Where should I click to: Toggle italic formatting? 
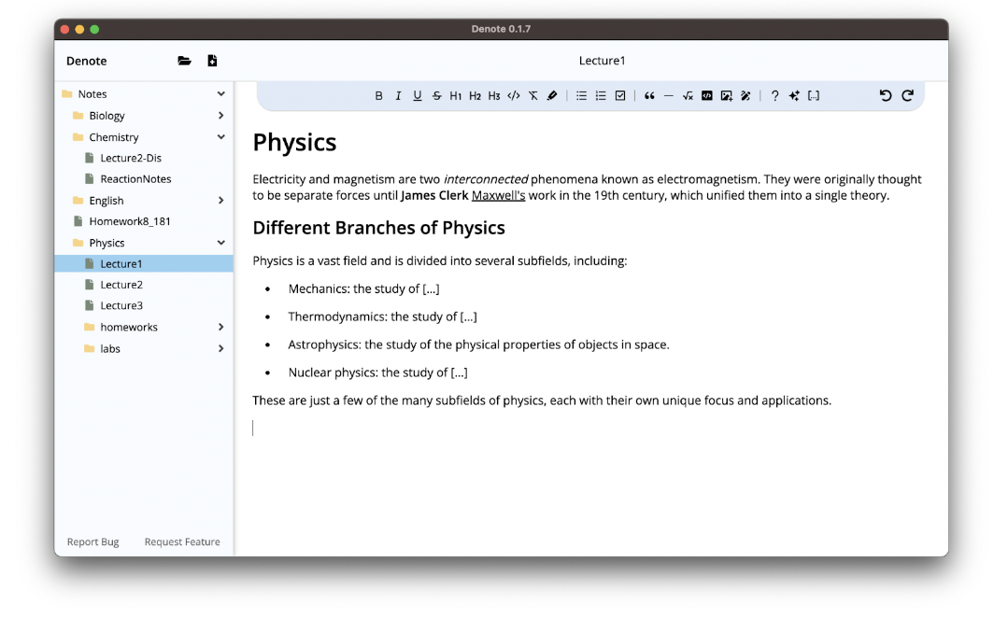[x=398, y=95]
